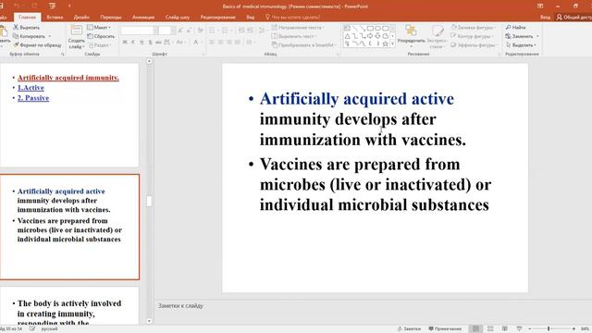Decrease the list indent level

pyautogui.click(x=240, y=31)
